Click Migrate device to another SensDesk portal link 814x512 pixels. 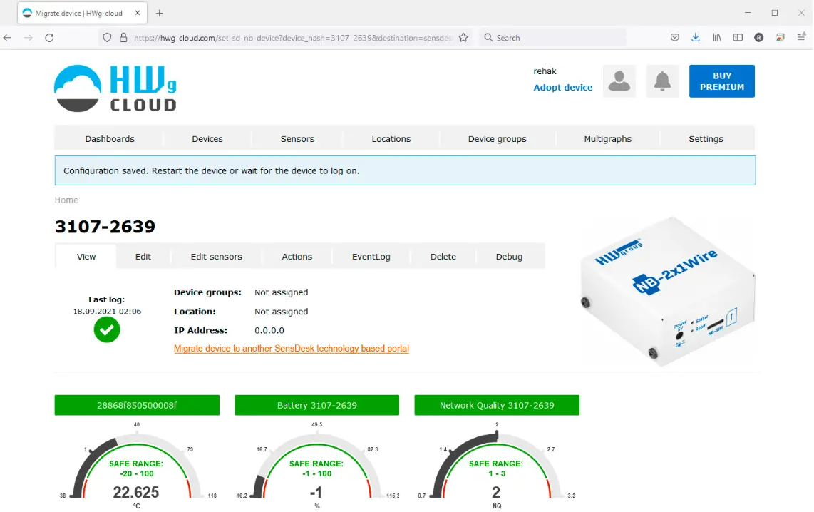coord(292,349)
